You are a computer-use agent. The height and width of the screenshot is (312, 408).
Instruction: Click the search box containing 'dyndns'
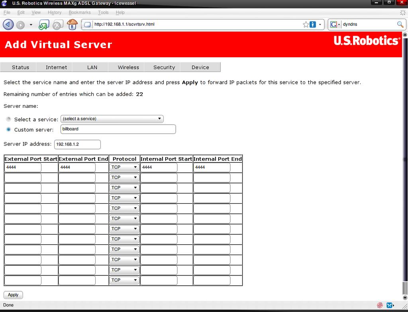click(369, 24)
